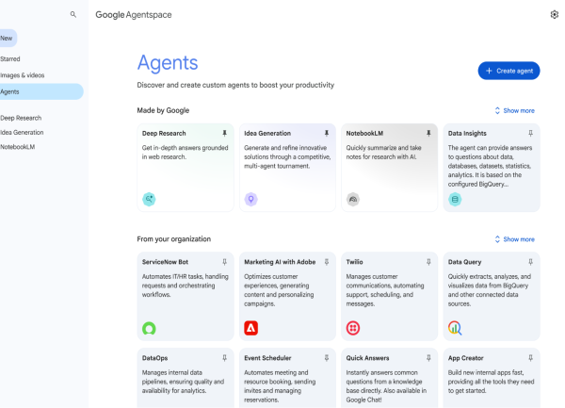Open Idea Generation from sidebar list
Image resolution: width=565 pixels, height=408 pixels.
coord(22,132)
